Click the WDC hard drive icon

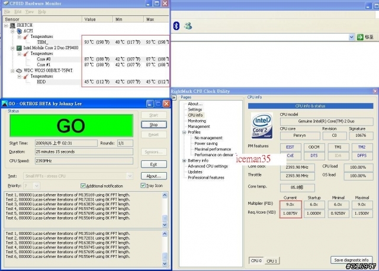(19, 71)
